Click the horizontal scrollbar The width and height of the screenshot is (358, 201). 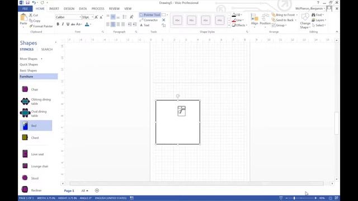pyautogui.click(x=196, y=184)
